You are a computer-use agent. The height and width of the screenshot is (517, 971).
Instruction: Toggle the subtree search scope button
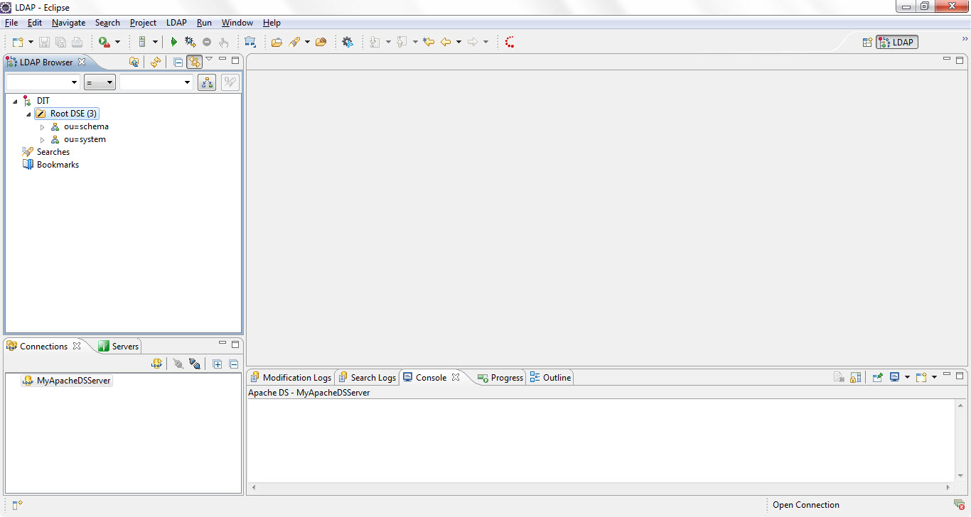[x=207, y=82]
